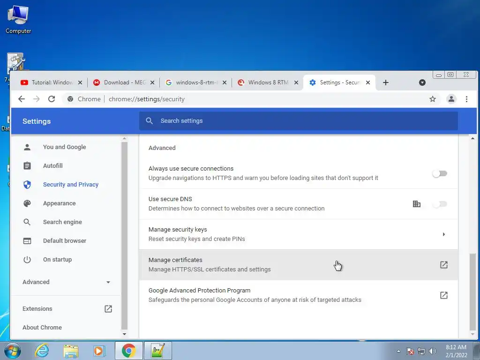Open Manage certificates external link icon
This screenshot has height=360, width=480.
(443, 265)
